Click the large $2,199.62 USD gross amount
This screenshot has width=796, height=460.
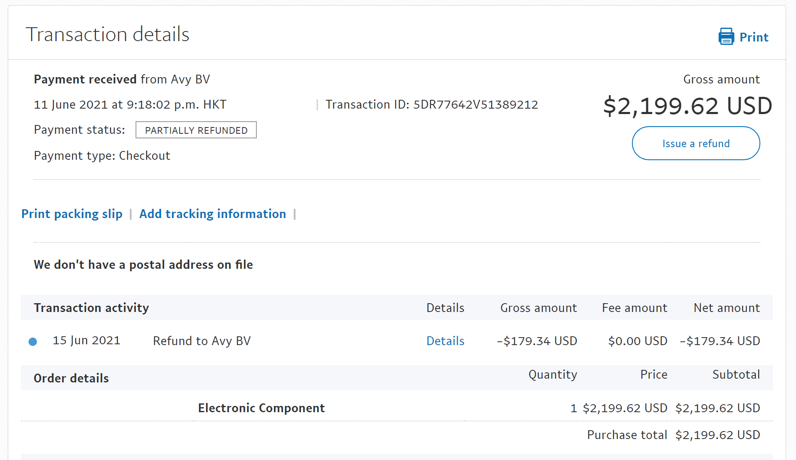tap(687, 106)
